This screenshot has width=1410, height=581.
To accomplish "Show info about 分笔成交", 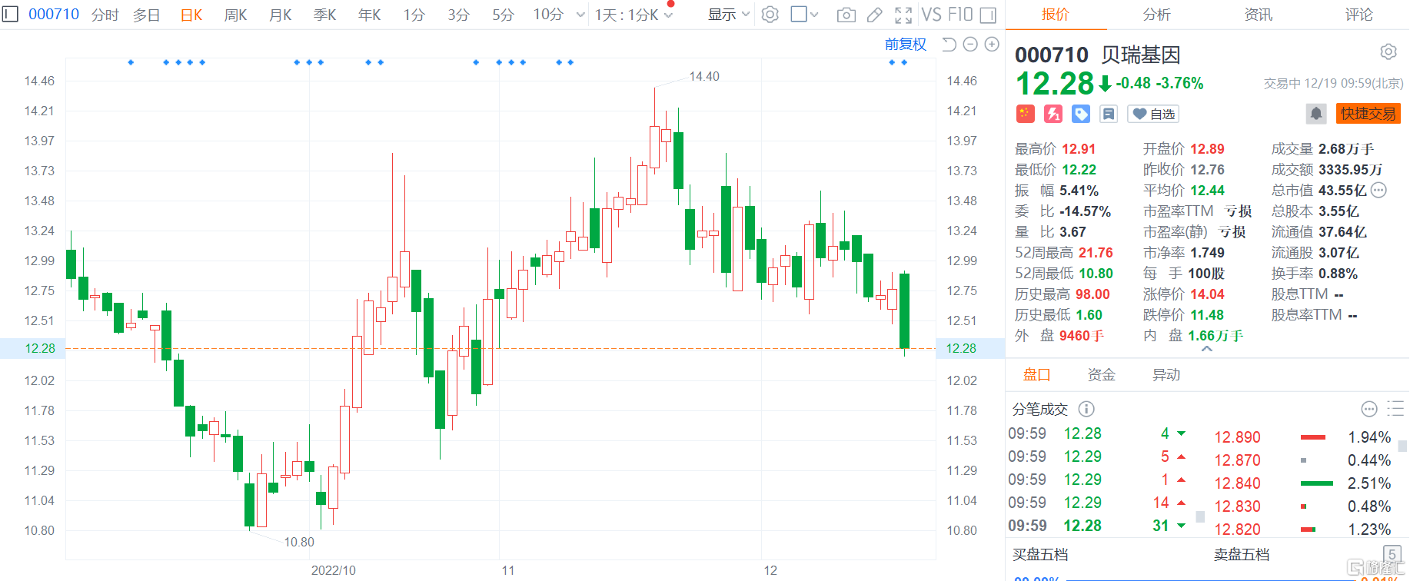I will point(1086,409).
